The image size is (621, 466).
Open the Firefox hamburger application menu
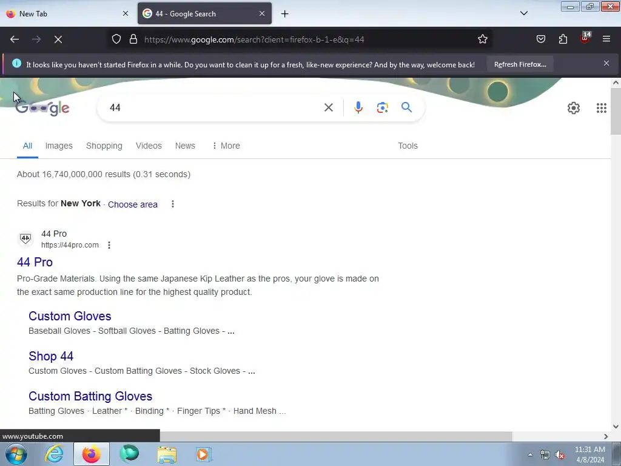tap(606, 39)
